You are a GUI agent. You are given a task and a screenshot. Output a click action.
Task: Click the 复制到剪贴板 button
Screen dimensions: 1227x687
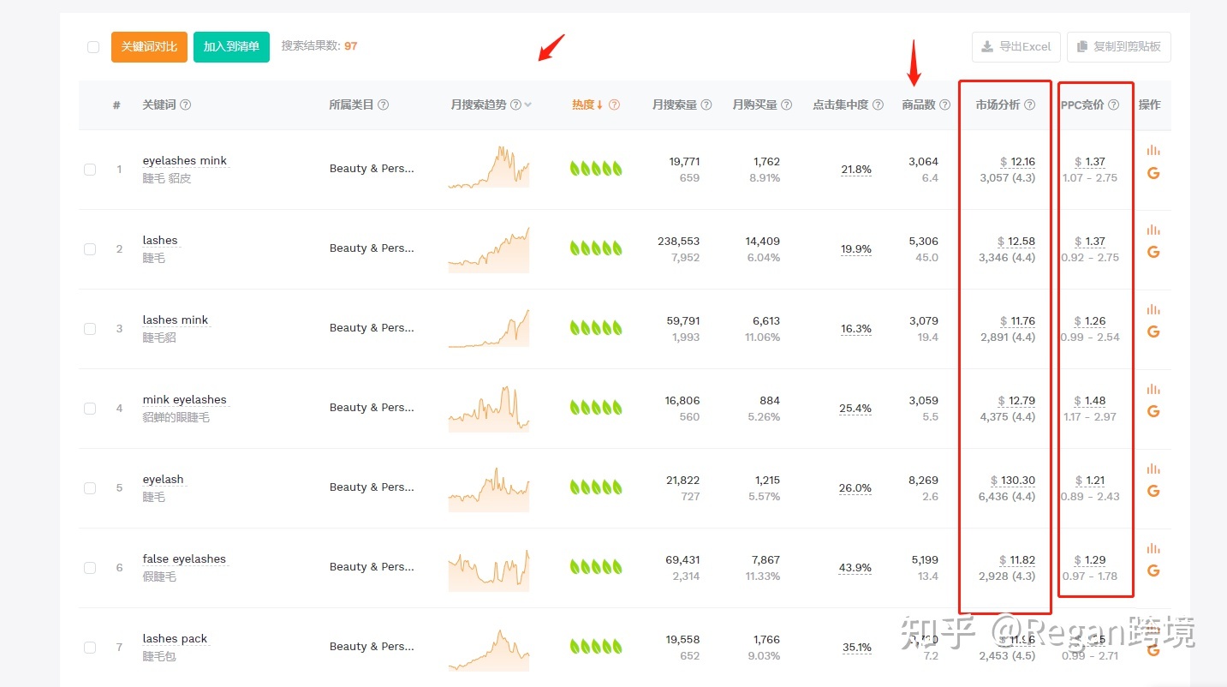pos(1118,47)
